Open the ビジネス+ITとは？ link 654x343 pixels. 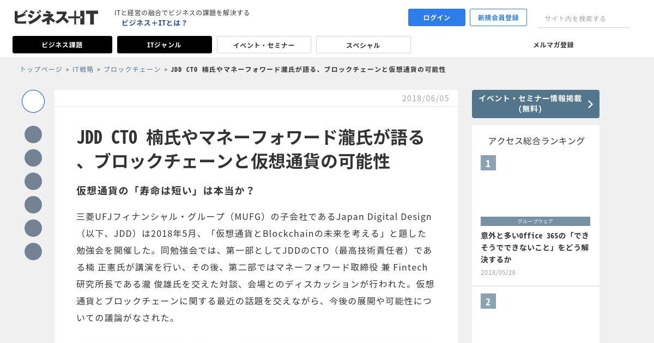click(x=154, y=23)
